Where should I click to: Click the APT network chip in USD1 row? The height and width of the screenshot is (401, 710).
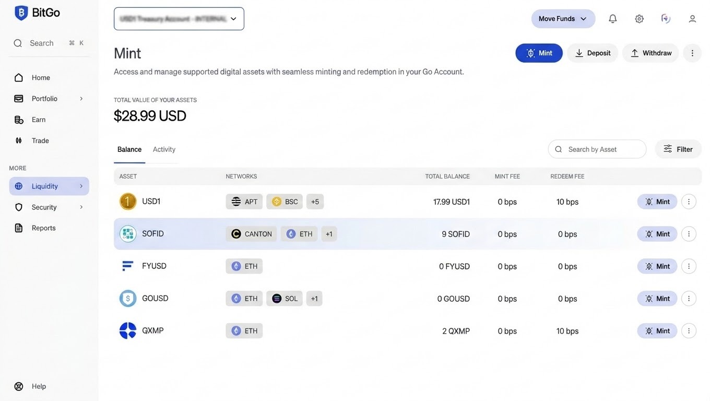(x=244, y=202)
